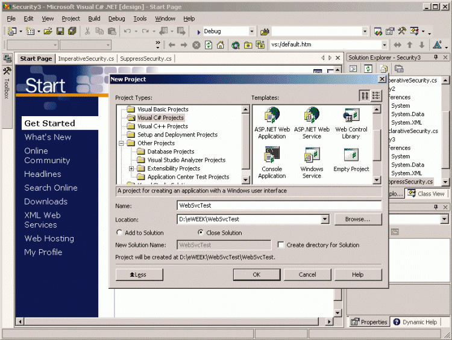Click the Templates list scroll down arrow
The height and width of the screenshot is (340, 452).
coord(377,180)
